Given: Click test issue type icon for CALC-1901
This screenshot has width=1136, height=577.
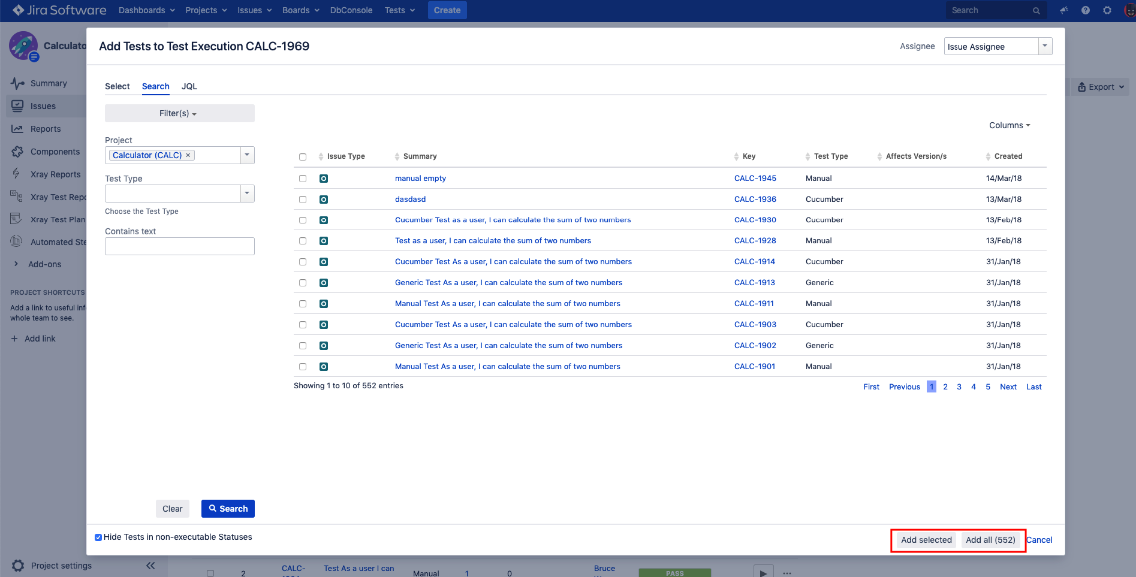Looking at the screenshot, I should tap(324, 367).
